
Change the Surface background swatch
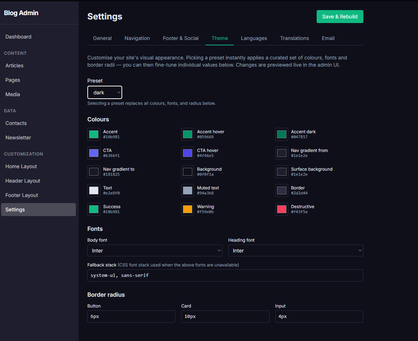point(282,172)
